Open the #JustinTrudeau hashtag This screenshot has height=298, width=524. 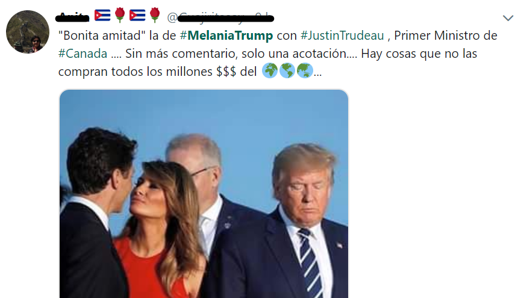coord(342,36)
